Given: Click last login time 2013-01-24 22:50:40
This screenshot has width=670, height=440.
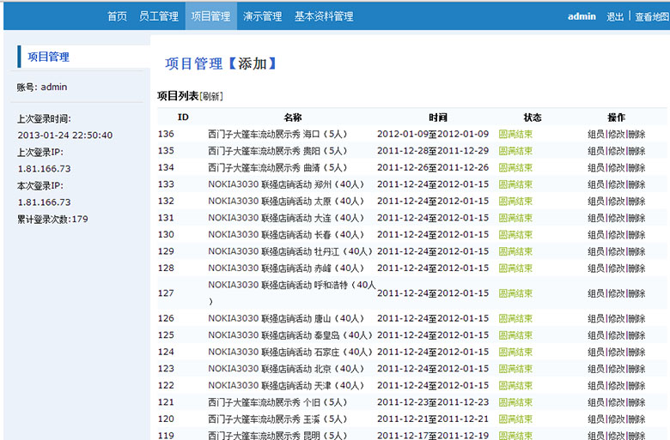Looking at the screenshot, I should 65,136.
